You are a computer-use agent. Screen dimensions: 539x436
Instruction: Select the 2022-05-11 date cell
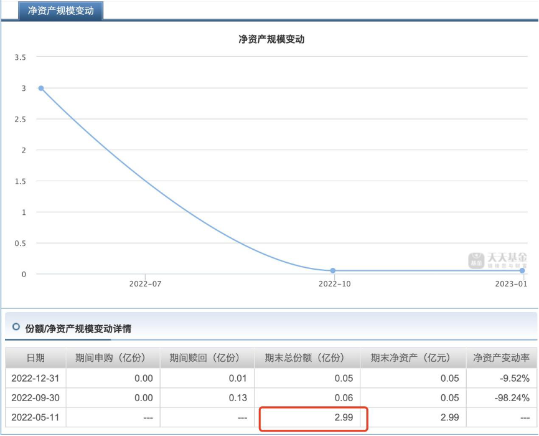coord(35,418)
